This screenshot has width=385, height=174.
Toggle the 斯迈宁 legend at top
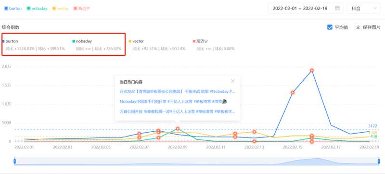coord(82,8)
